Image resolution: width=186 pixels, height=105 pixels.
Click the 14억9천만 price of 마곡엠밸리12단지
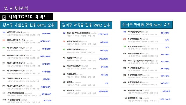pos(165,69)
